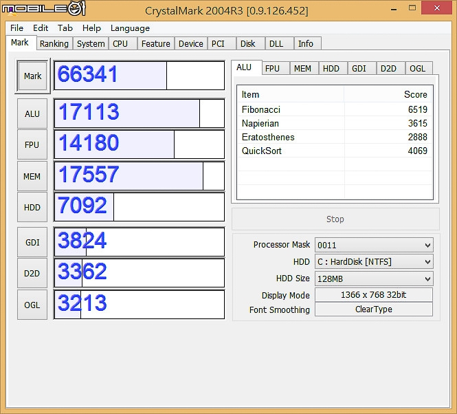
Task: Click the HDD score bar 7092
Action: (x=140, y=207)
